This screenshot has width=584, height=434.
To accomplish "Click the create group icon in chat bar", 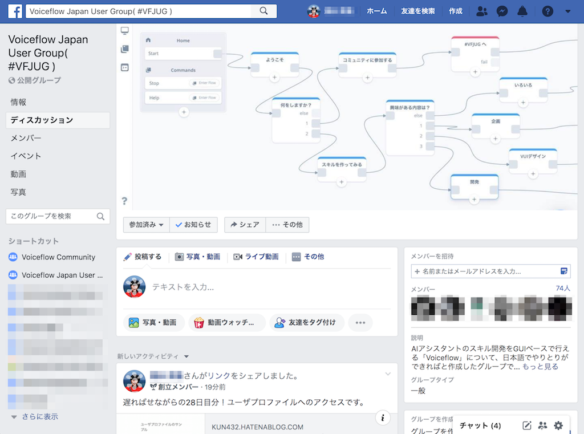I will [543, 425].
